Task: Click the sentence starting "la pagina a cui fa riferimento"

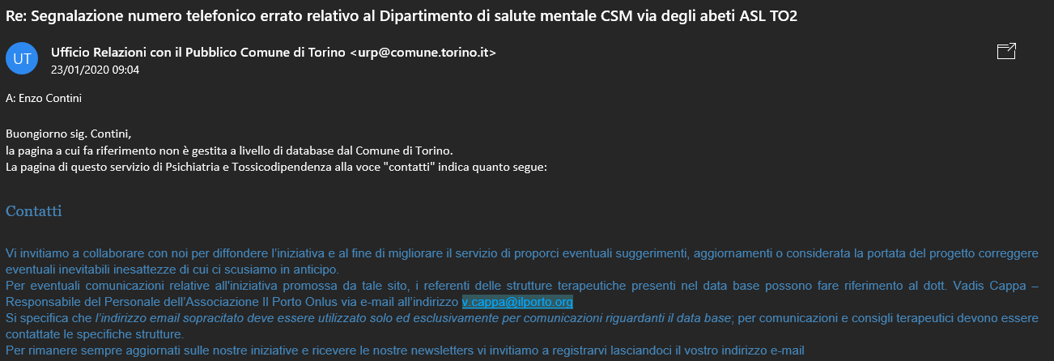Action: [229, 151]
